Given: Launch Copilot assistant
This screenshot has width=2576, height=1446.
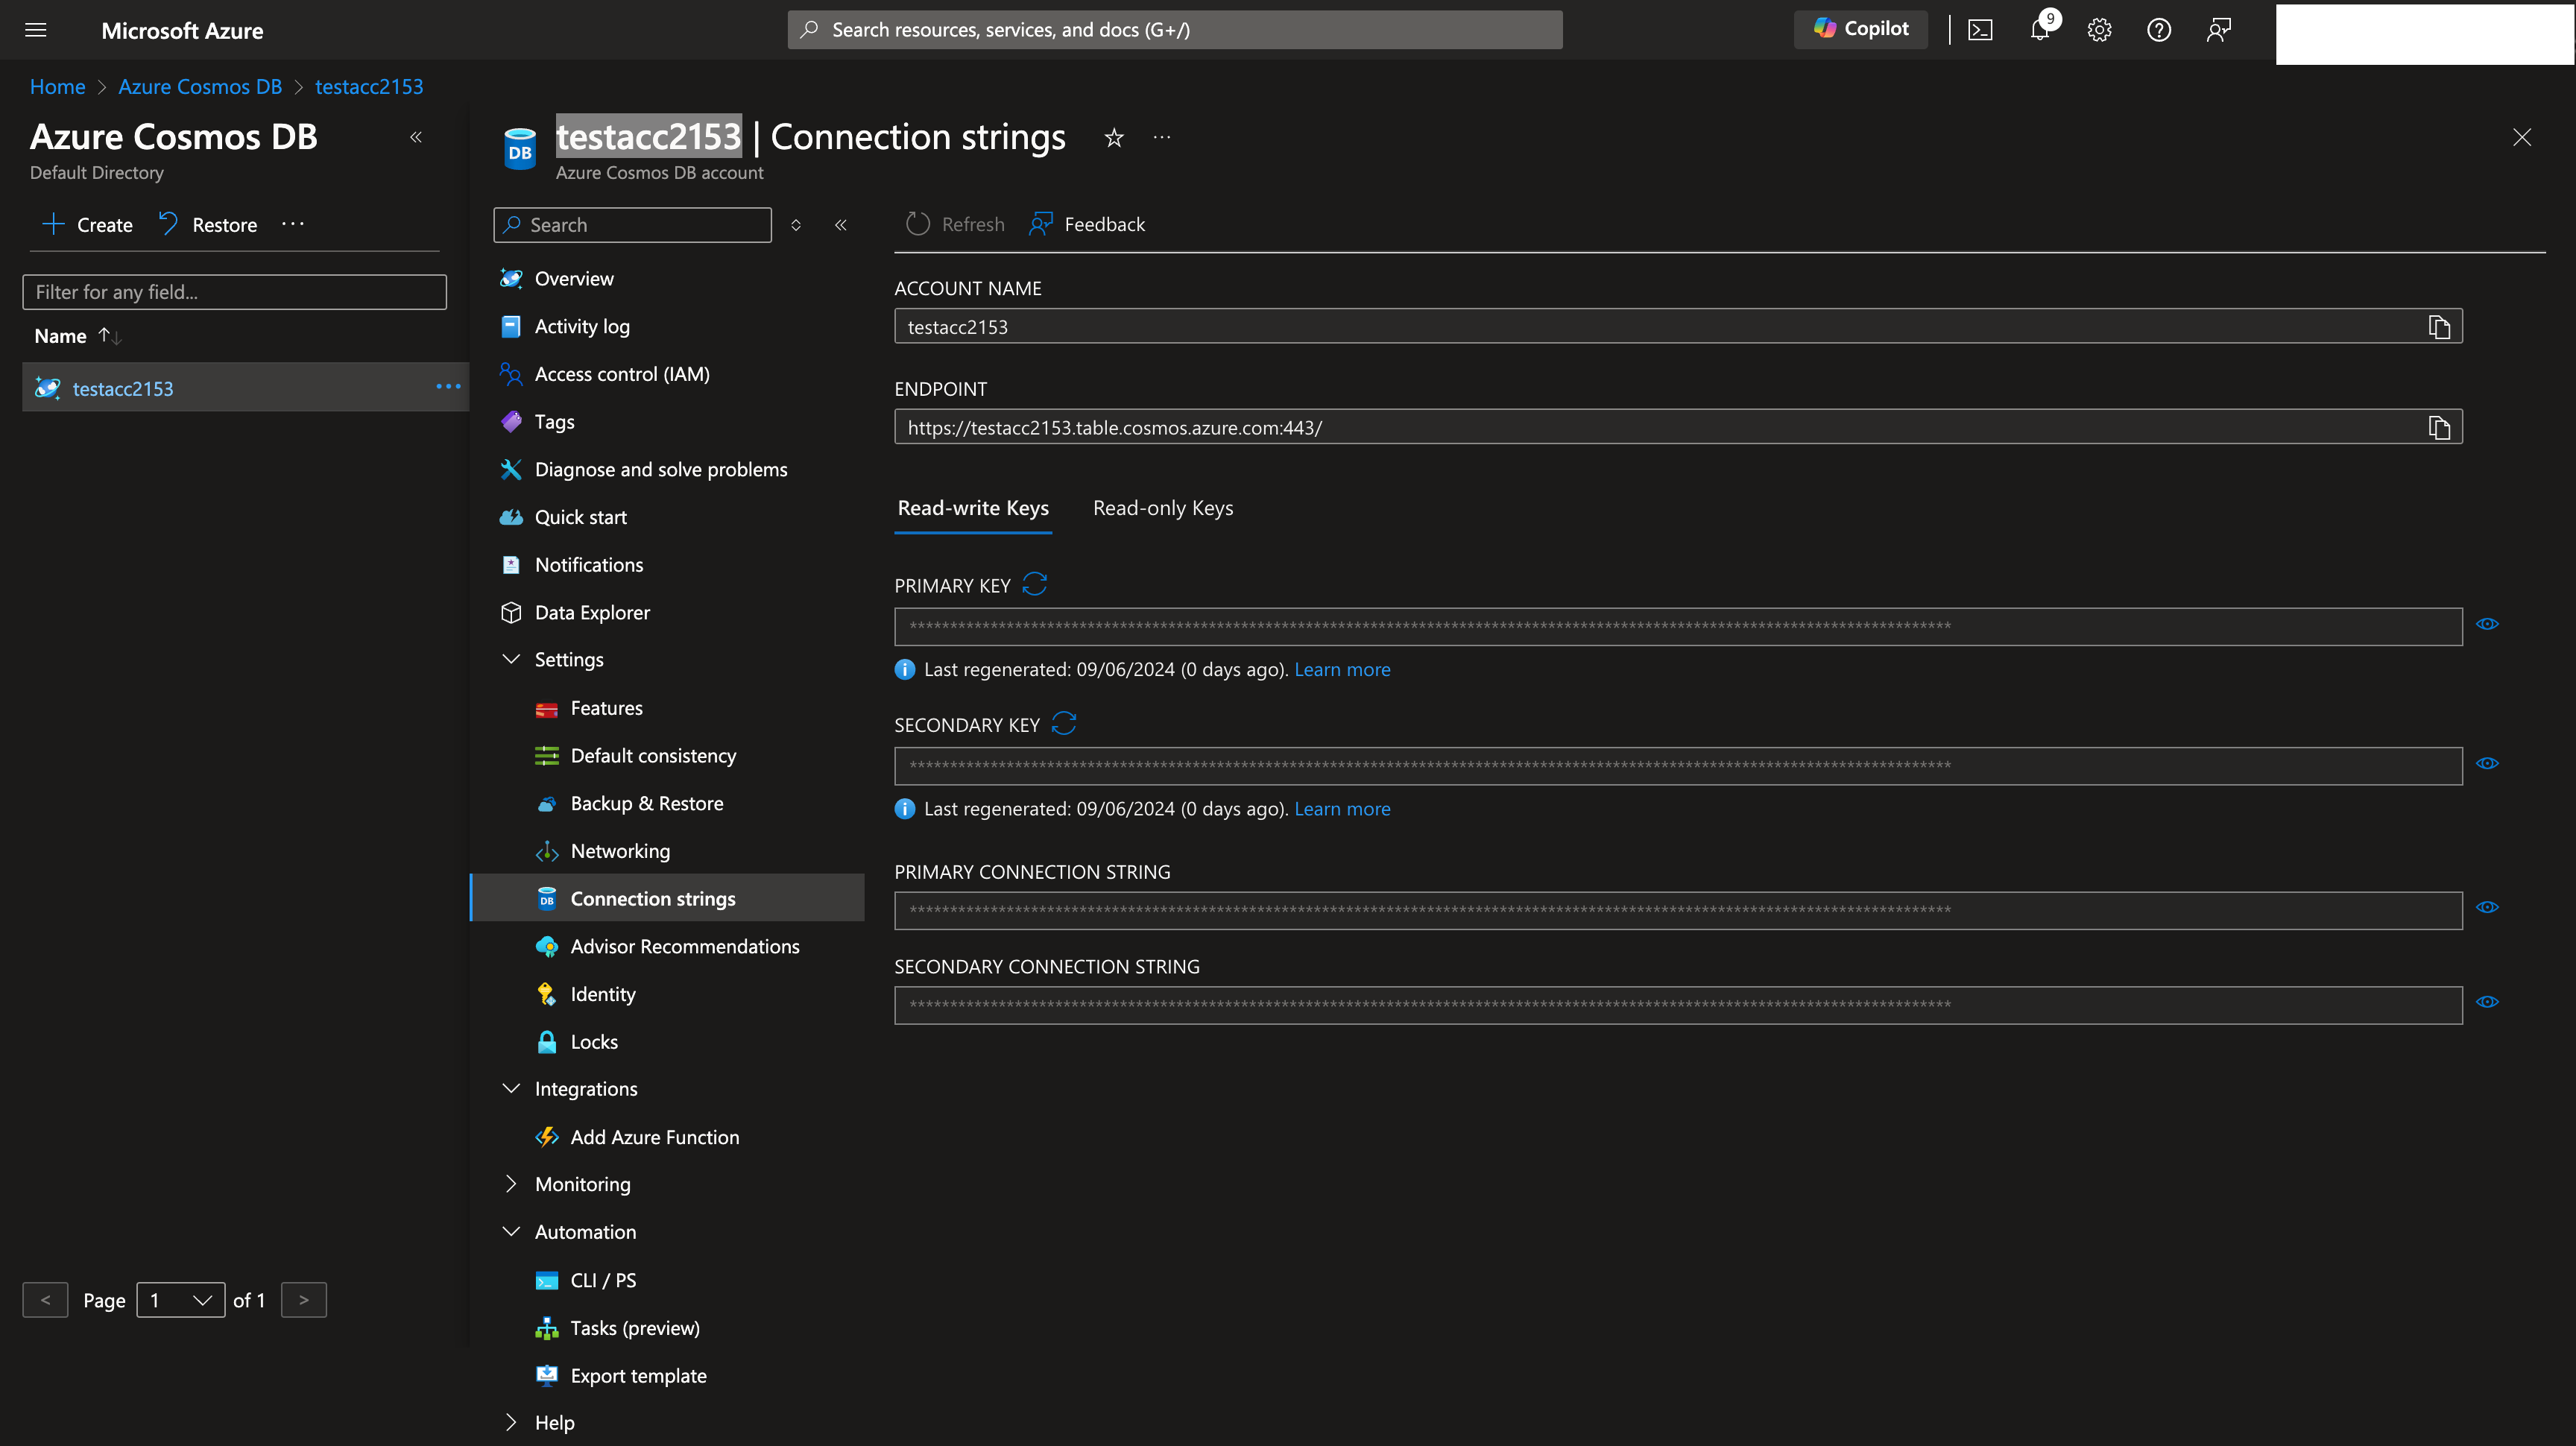Looking at the screenshot, I should pyautogui.click(x=1859, y=28).
